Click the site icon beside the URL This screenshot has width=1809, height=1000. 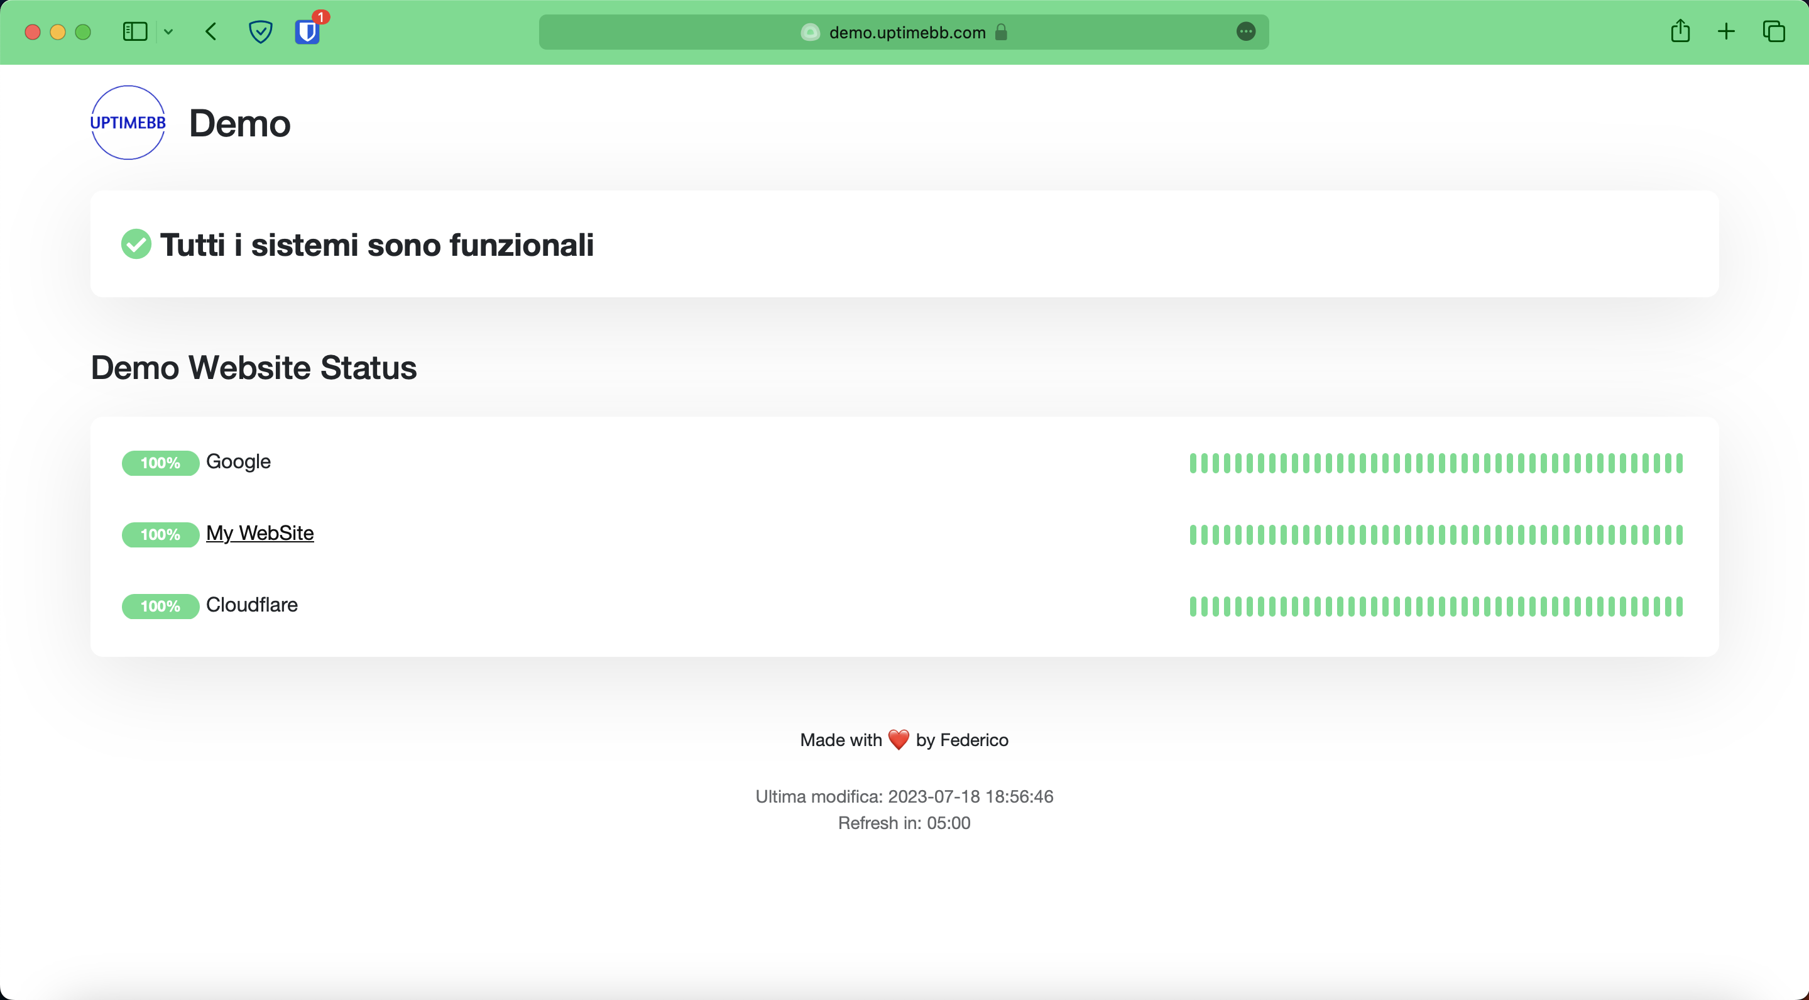tap(811, 32)
